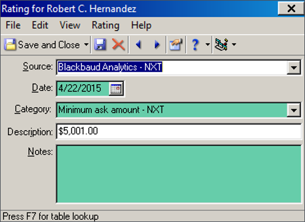Click the Save and Close folder icon

pos(10,45)
